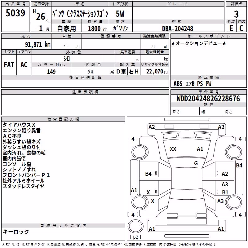The height and width of the screenshot is (248, 248).
Task: Select the recycle deposit 22,070円
Action: click(x=157, y=72)
